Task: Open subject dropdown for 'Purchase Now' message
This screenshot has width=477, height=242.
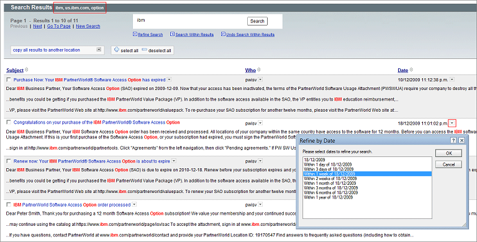Action: point(169,79)
